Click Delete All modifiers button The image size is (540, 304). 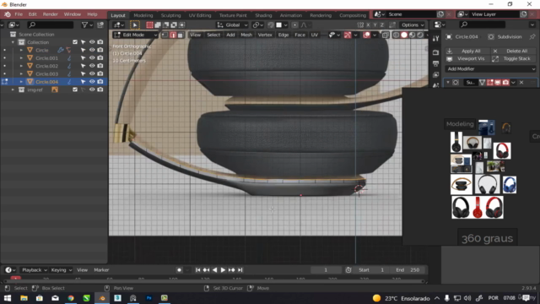click(x=513, y=51)
